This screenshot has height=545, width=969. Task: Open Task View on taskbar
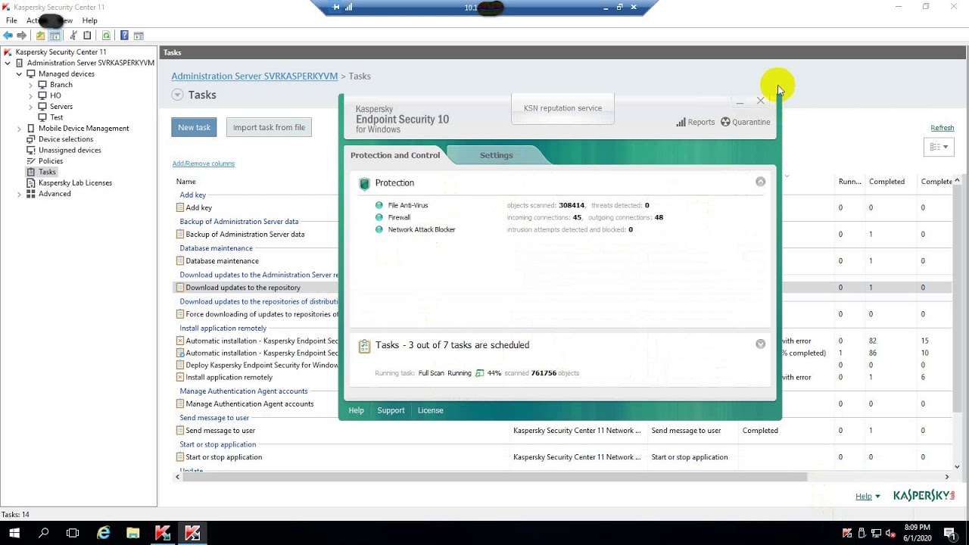[x=73, y=533]
